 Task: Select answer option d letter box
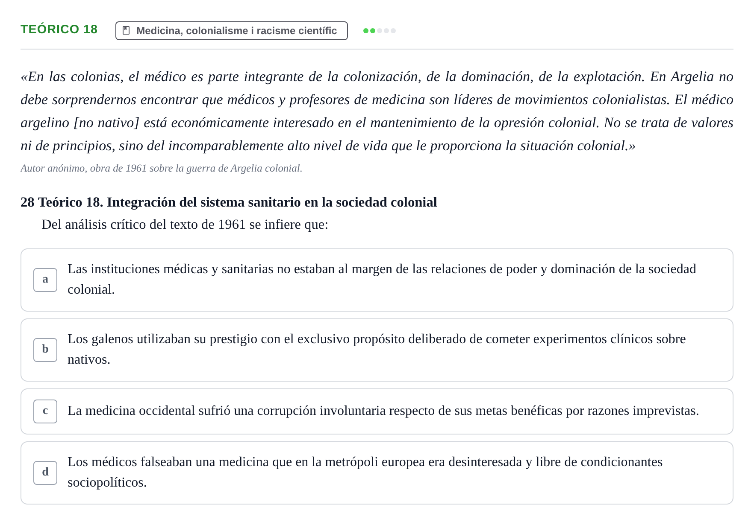pyautogui.click(x=45, y=473)
